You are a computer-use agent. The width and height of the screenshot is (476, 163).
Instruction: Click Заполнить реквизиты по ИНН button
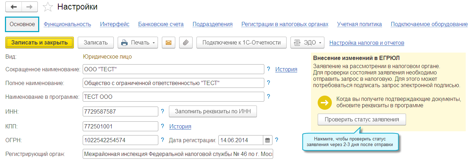(x=213, y=111)
